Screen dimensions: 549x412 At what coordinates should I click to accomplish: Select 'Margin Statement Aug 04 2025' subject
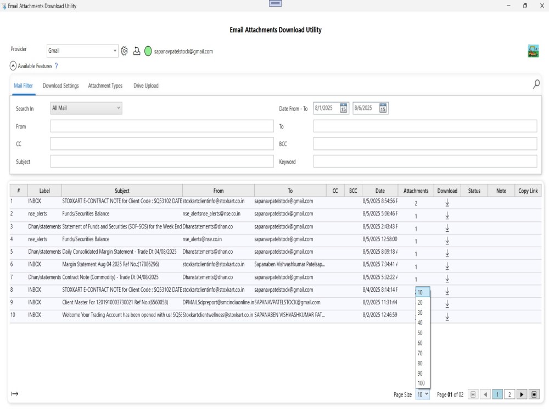click(111, 265)
